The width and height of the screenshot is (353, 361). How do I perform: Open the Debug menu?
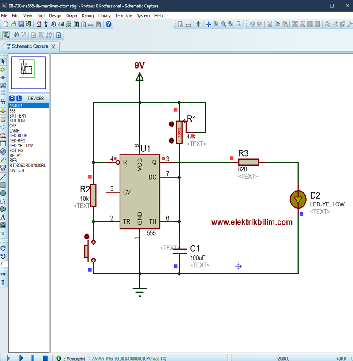tap(87, 15)
